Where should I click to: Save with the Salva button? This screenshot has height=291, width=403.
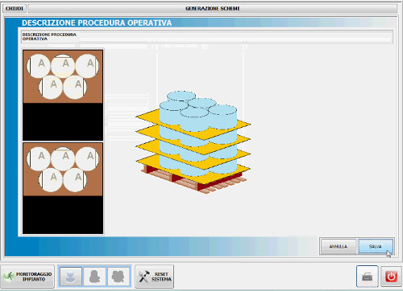[x=376, y=246]
